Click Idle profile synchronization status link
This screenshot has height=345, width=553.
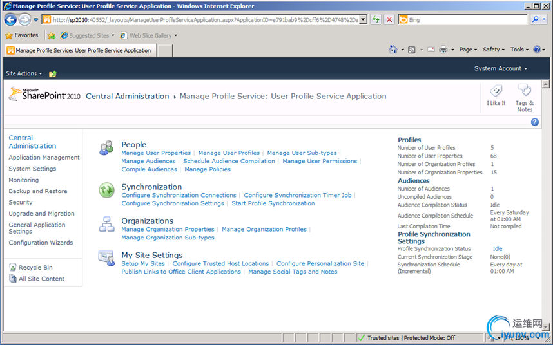(498, 248)
